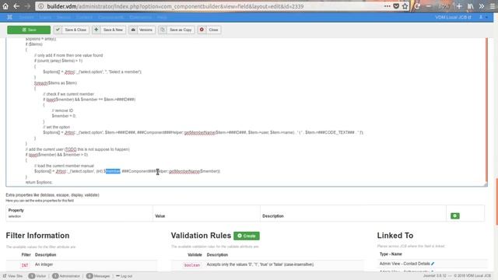Image resolution: width=498 pixels, height=280 pixels.
Task: Click the 'return $options;' code line
Action: pos(39,182)
